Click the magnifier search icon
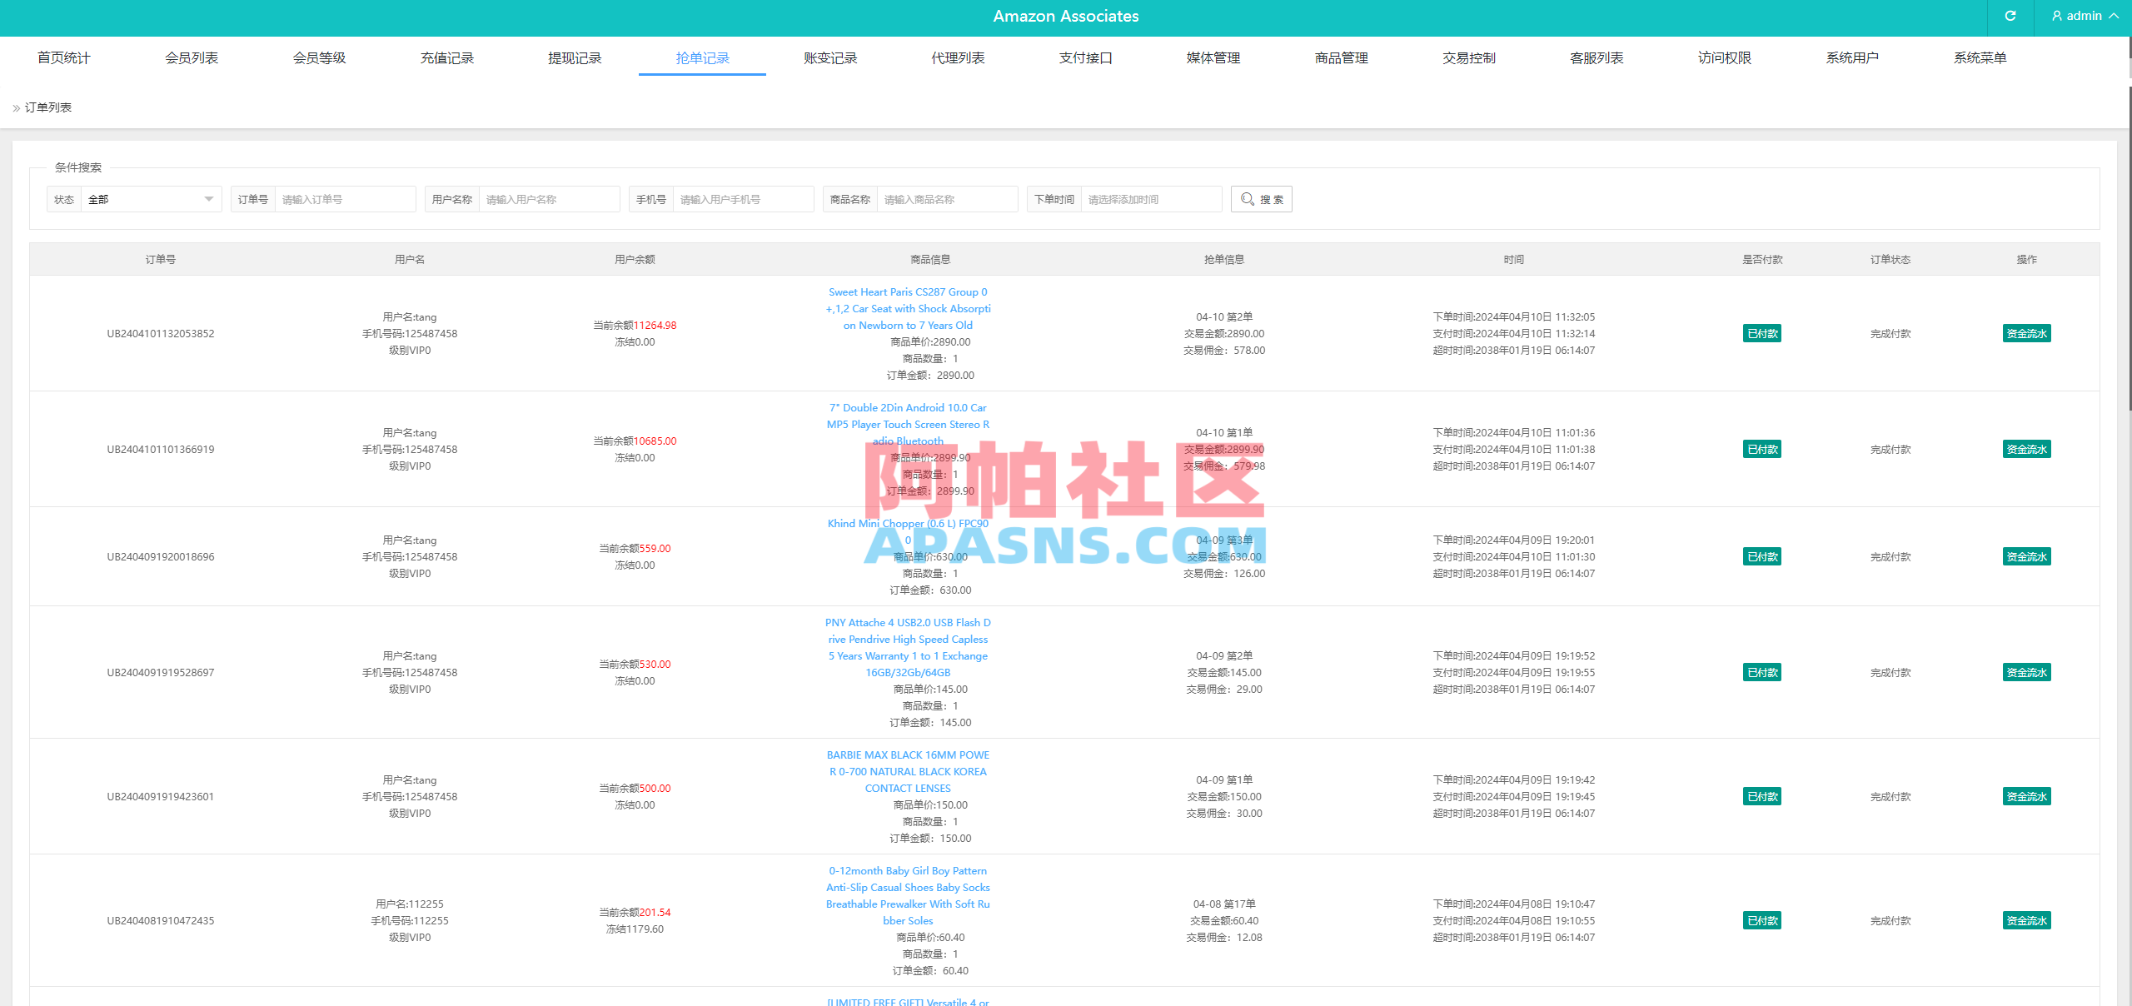Screen dimensions: 2132x1006 tap(1247, 199)
